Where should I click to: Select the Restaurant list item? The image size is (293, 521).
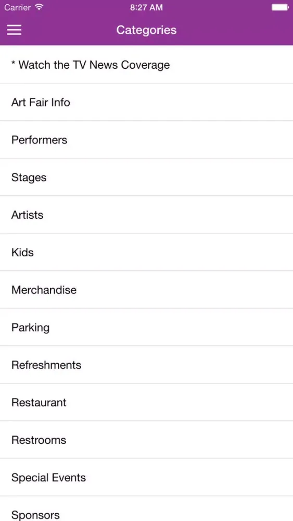[146, 402]
